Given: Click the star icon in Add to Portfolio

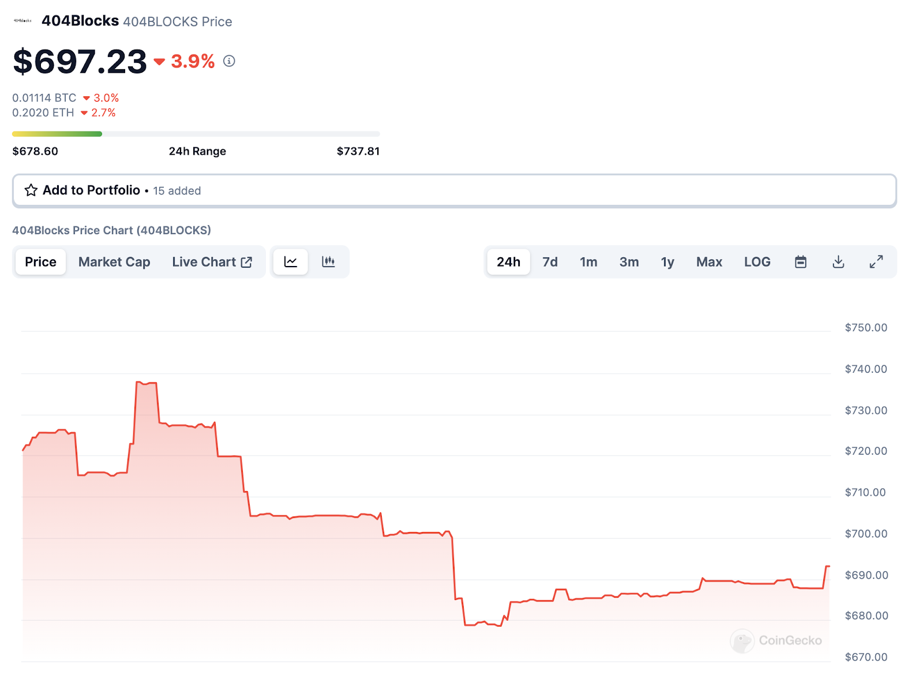Looking at the screenshot, I should pyautogui.click(x=31, y=190).
